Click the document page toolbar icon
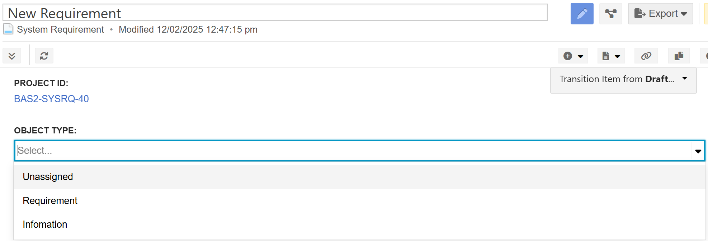The width and height of the screenshot is (708, 241). click(x=606, y=56)
